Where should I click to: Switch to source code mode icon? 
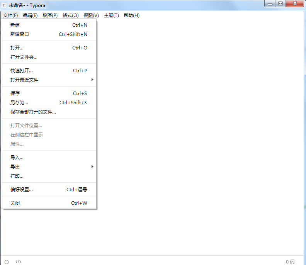point(18,262)
